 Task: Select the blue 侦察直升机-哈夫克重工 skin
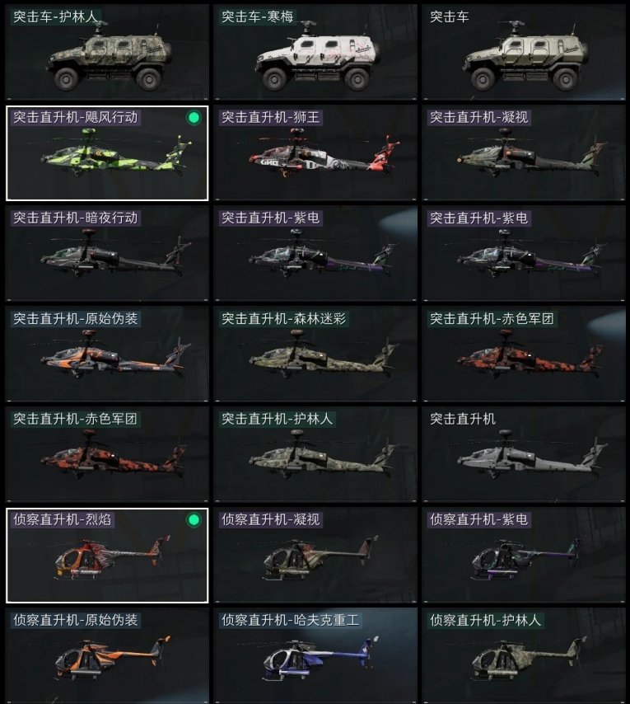[x=315, y=655]
